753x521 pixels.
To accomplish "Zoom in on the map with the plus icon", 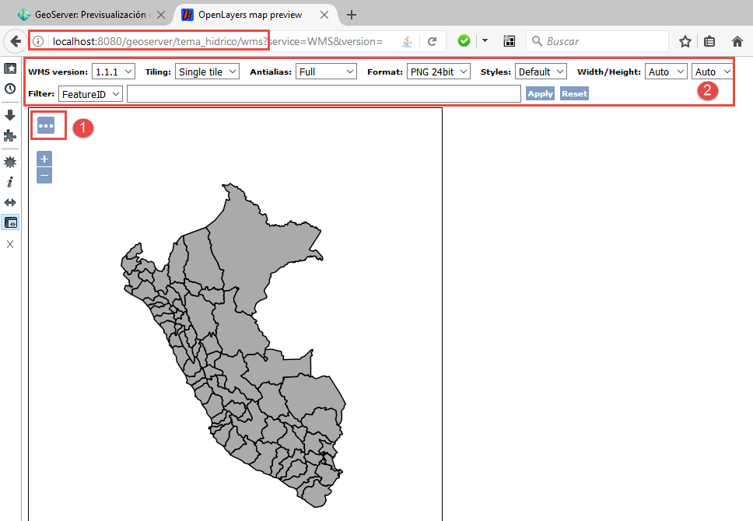I will [x=44, y=159].
